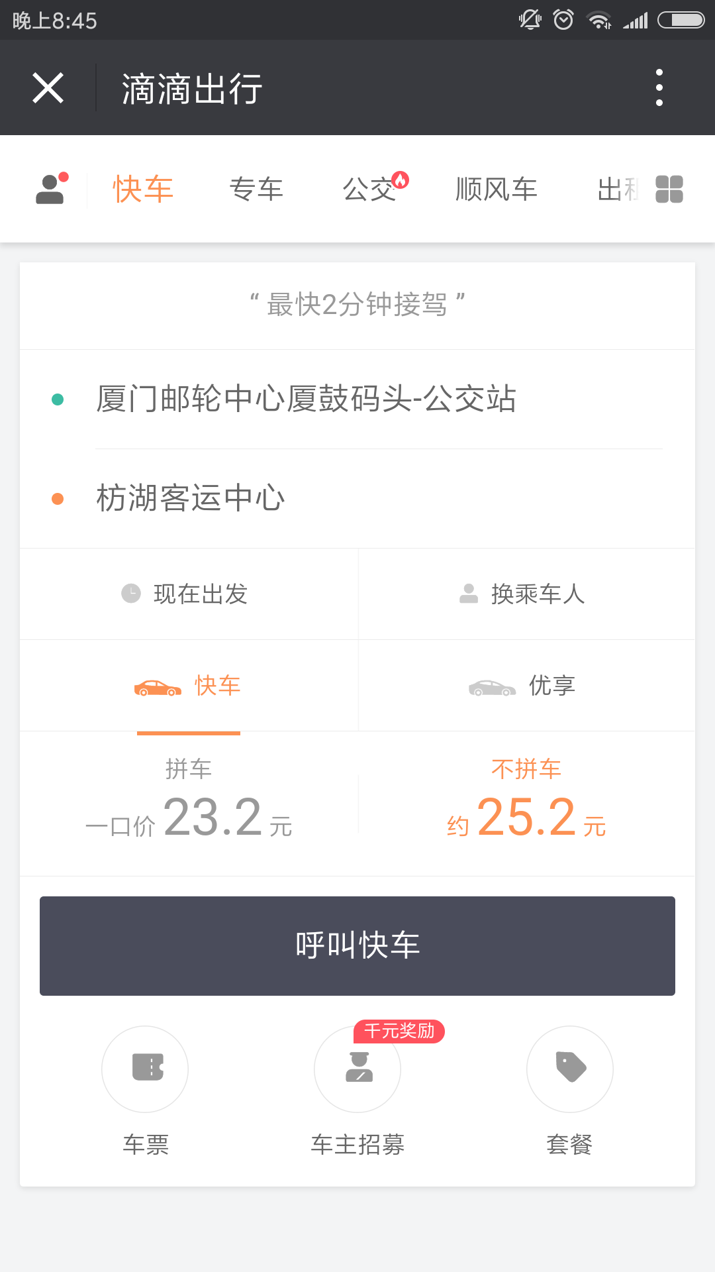Tap the 千元奖励 red badge
715x1272 pixels.
pos(399,1031)
